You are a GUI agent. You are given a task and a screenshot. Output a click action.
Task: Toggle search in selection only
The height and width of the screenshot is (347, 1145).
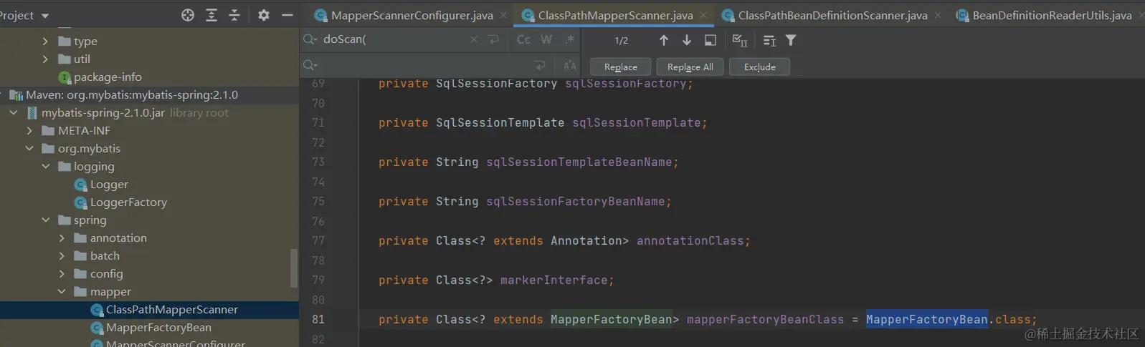coord(769,41)
